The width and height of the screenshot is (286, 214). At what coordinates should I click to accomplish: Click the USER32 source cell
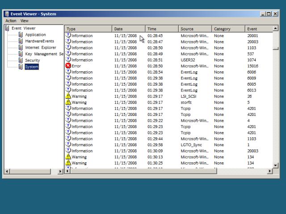[188, 60]
